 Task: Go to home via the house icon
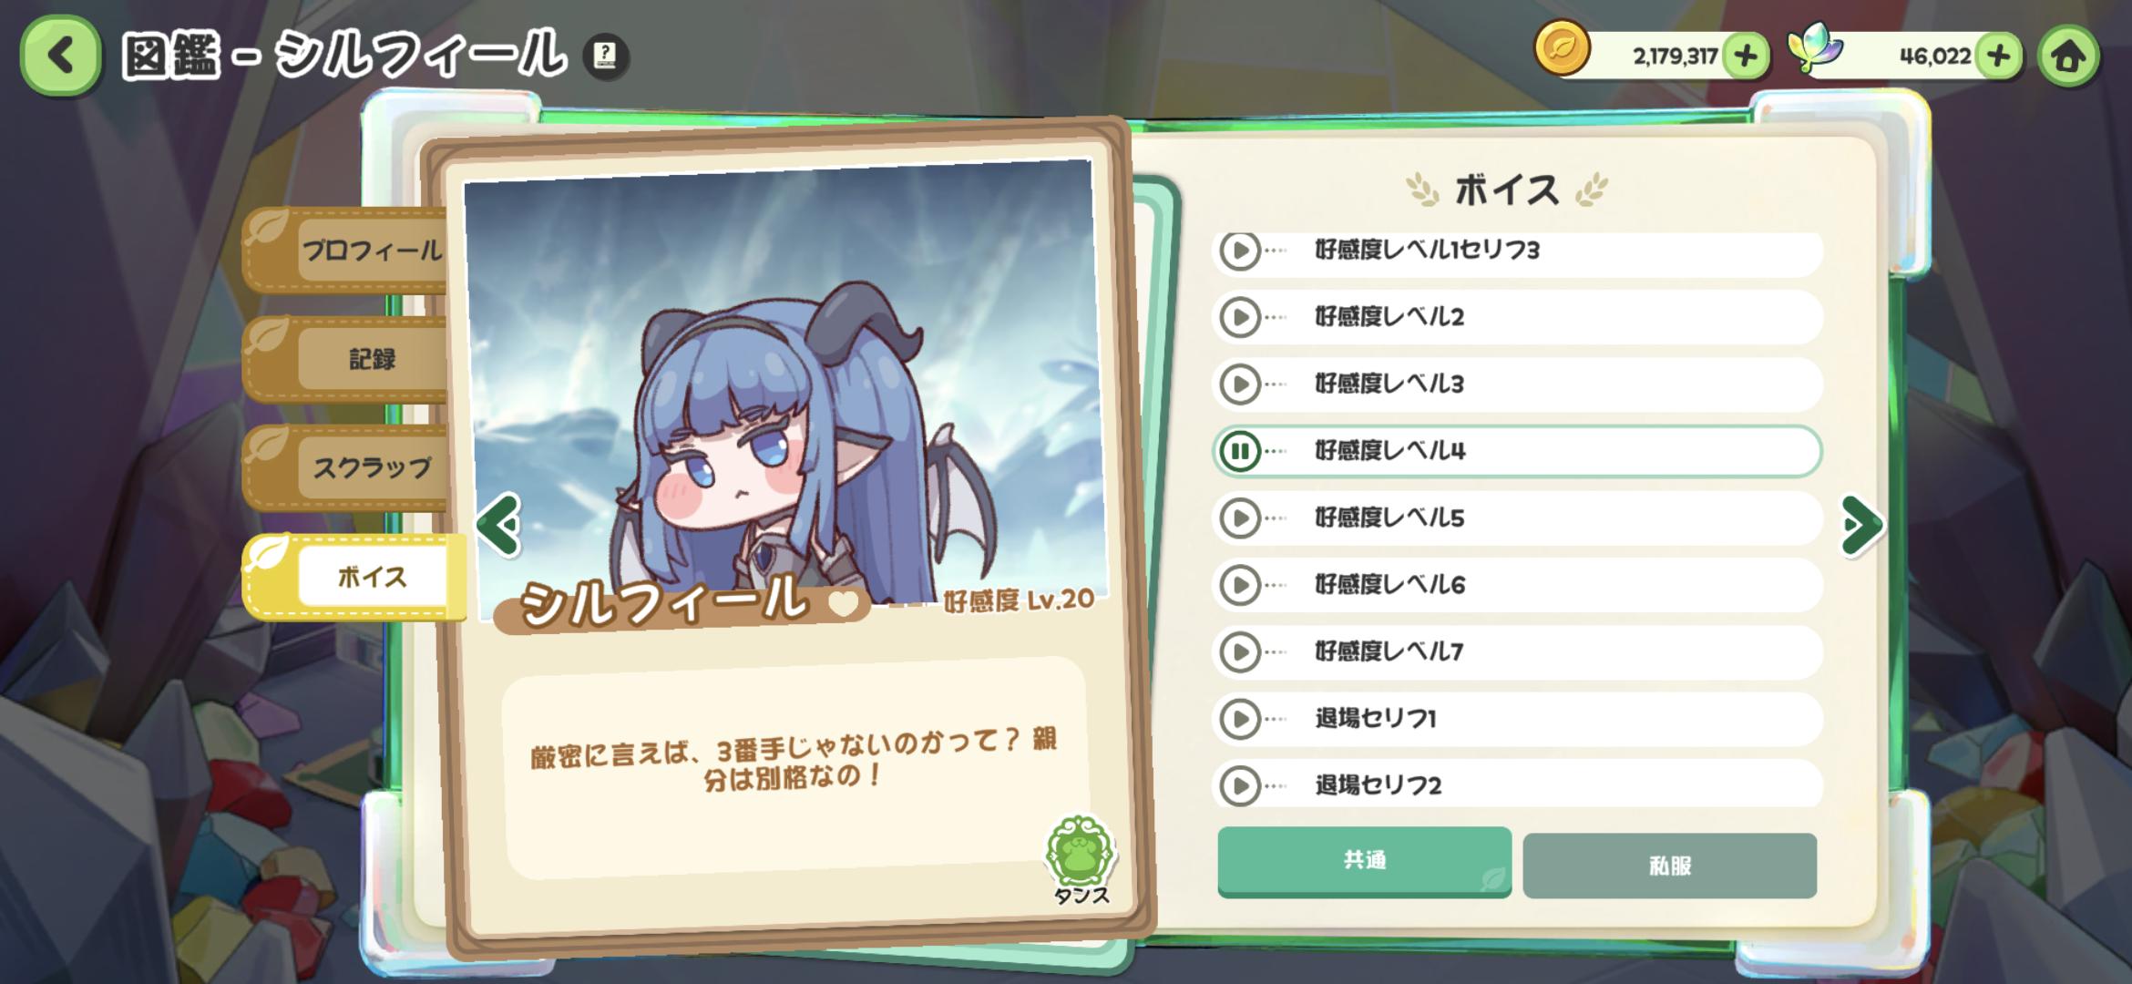(x=2068, y=56)
